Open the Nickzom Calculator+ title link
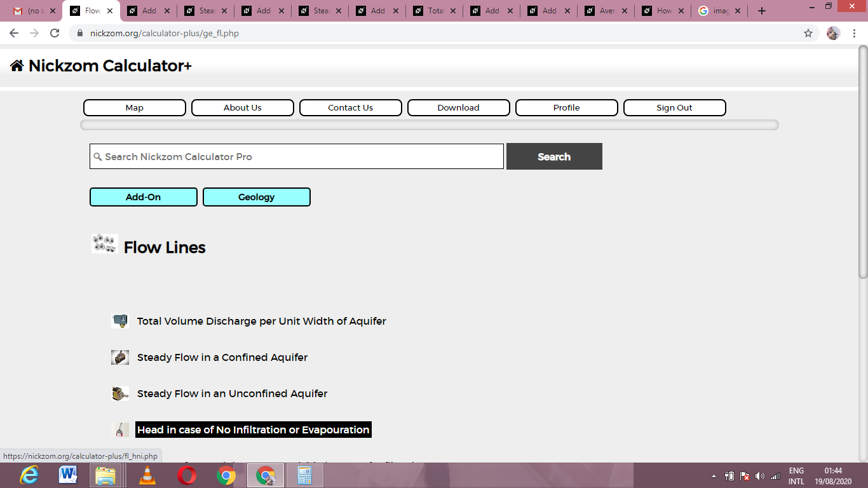Image resolution: width=868 pixels, height=488 pixels. (110, 65)
